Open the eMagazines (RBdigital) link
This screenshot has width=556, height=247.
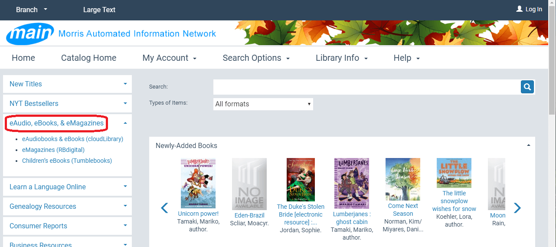53,150
